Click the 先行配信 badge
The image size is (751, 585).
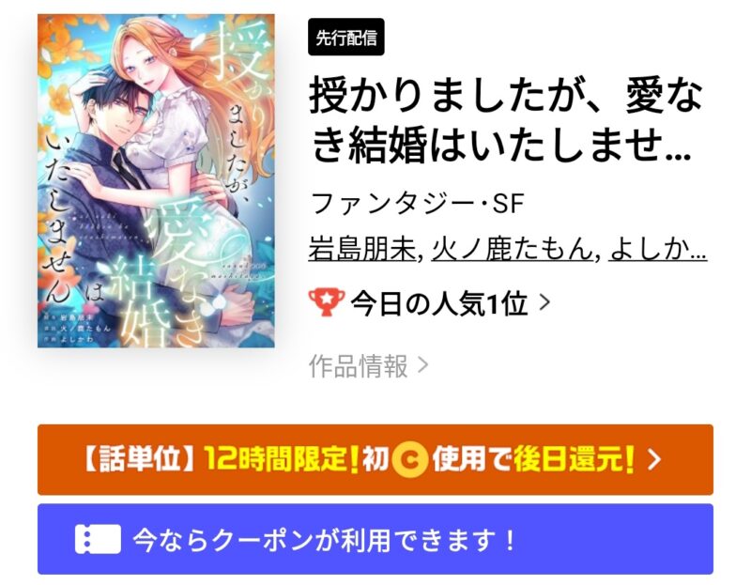[x=346, y=37]
